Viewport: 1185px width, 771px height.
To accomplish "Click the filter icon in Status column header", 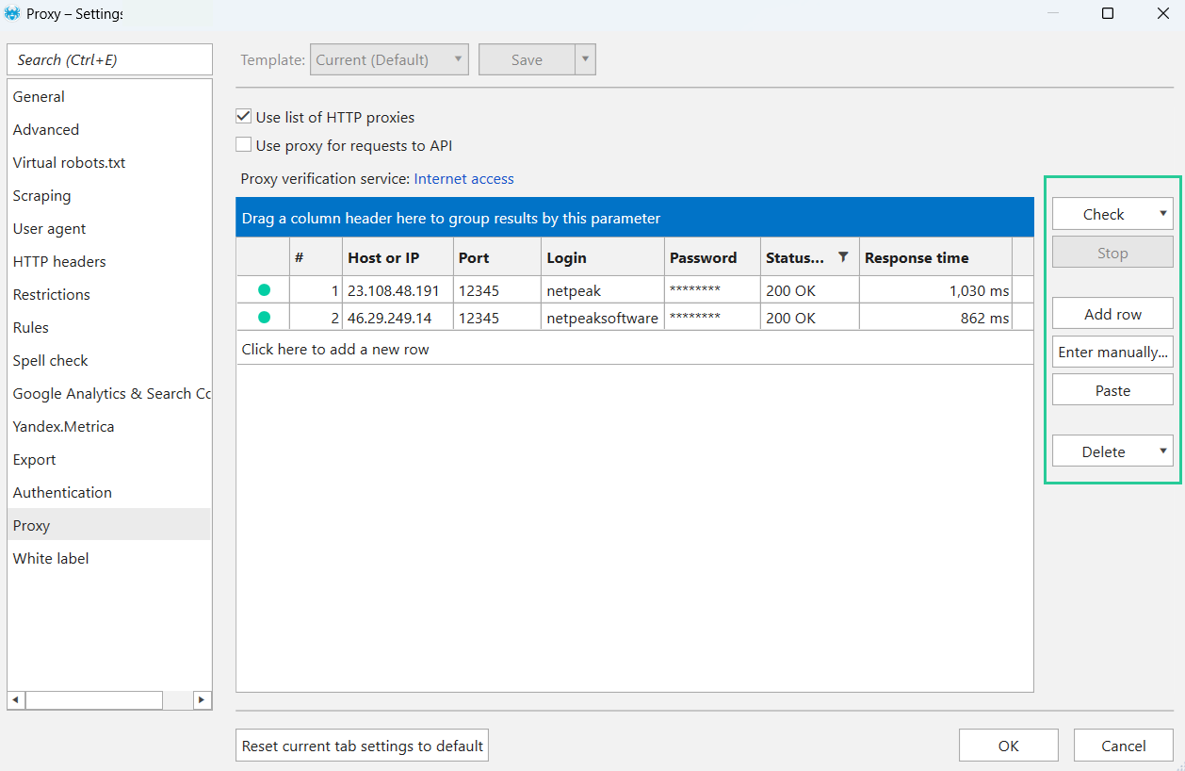I will tap(843, 257).
